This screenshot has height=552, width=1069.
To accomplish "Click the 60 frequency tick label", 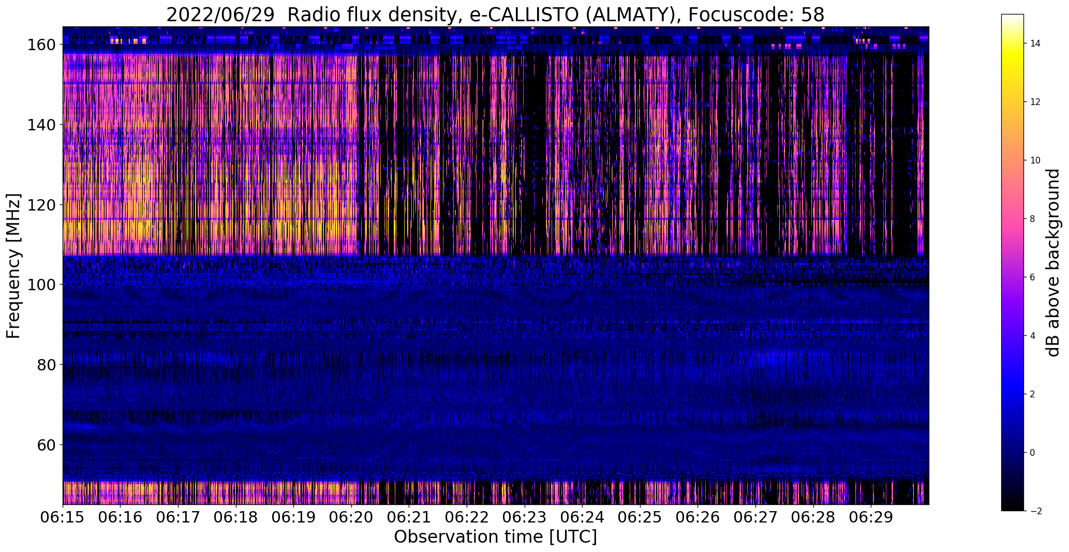I will coord(47,444).
